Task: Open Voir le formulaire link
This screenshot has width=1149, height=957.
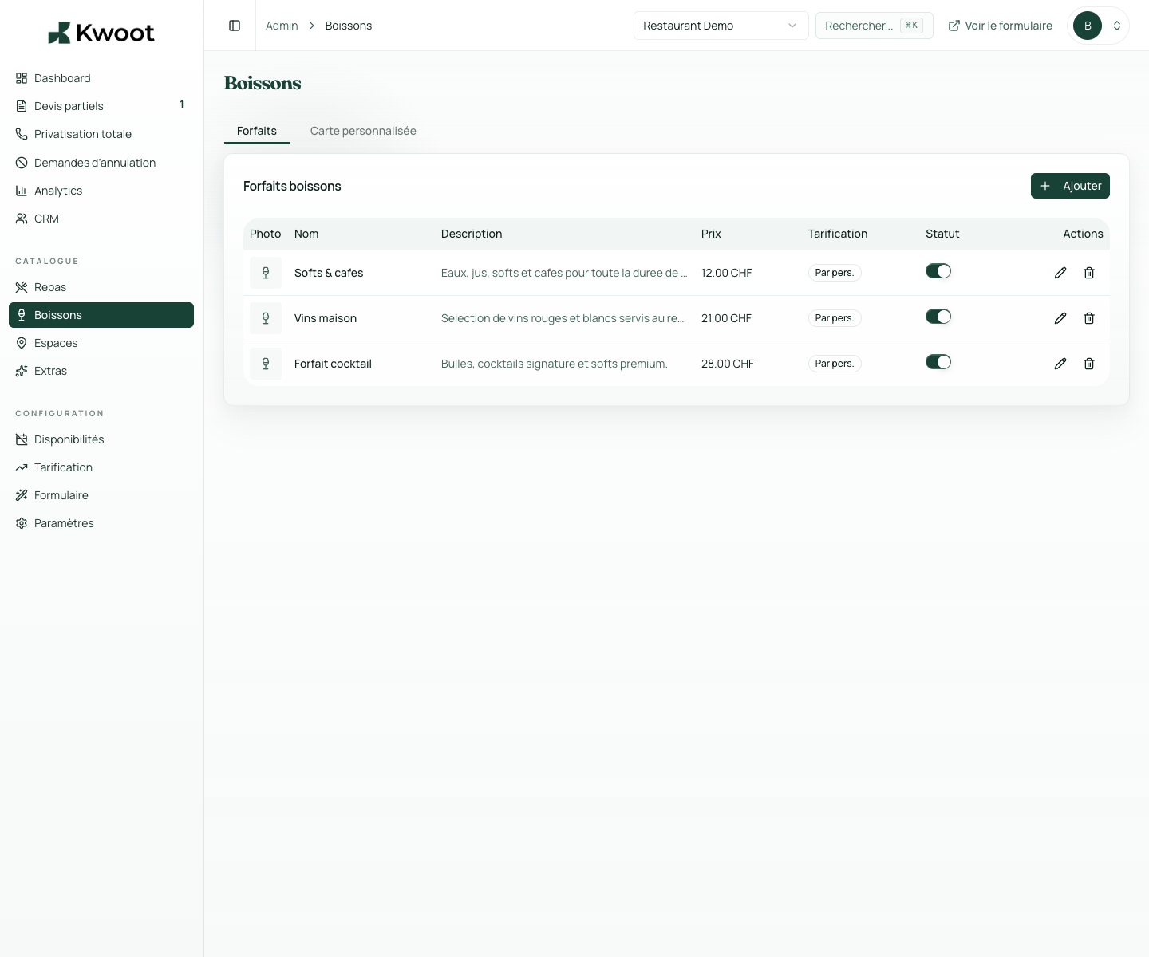Action: (1000, 26)
